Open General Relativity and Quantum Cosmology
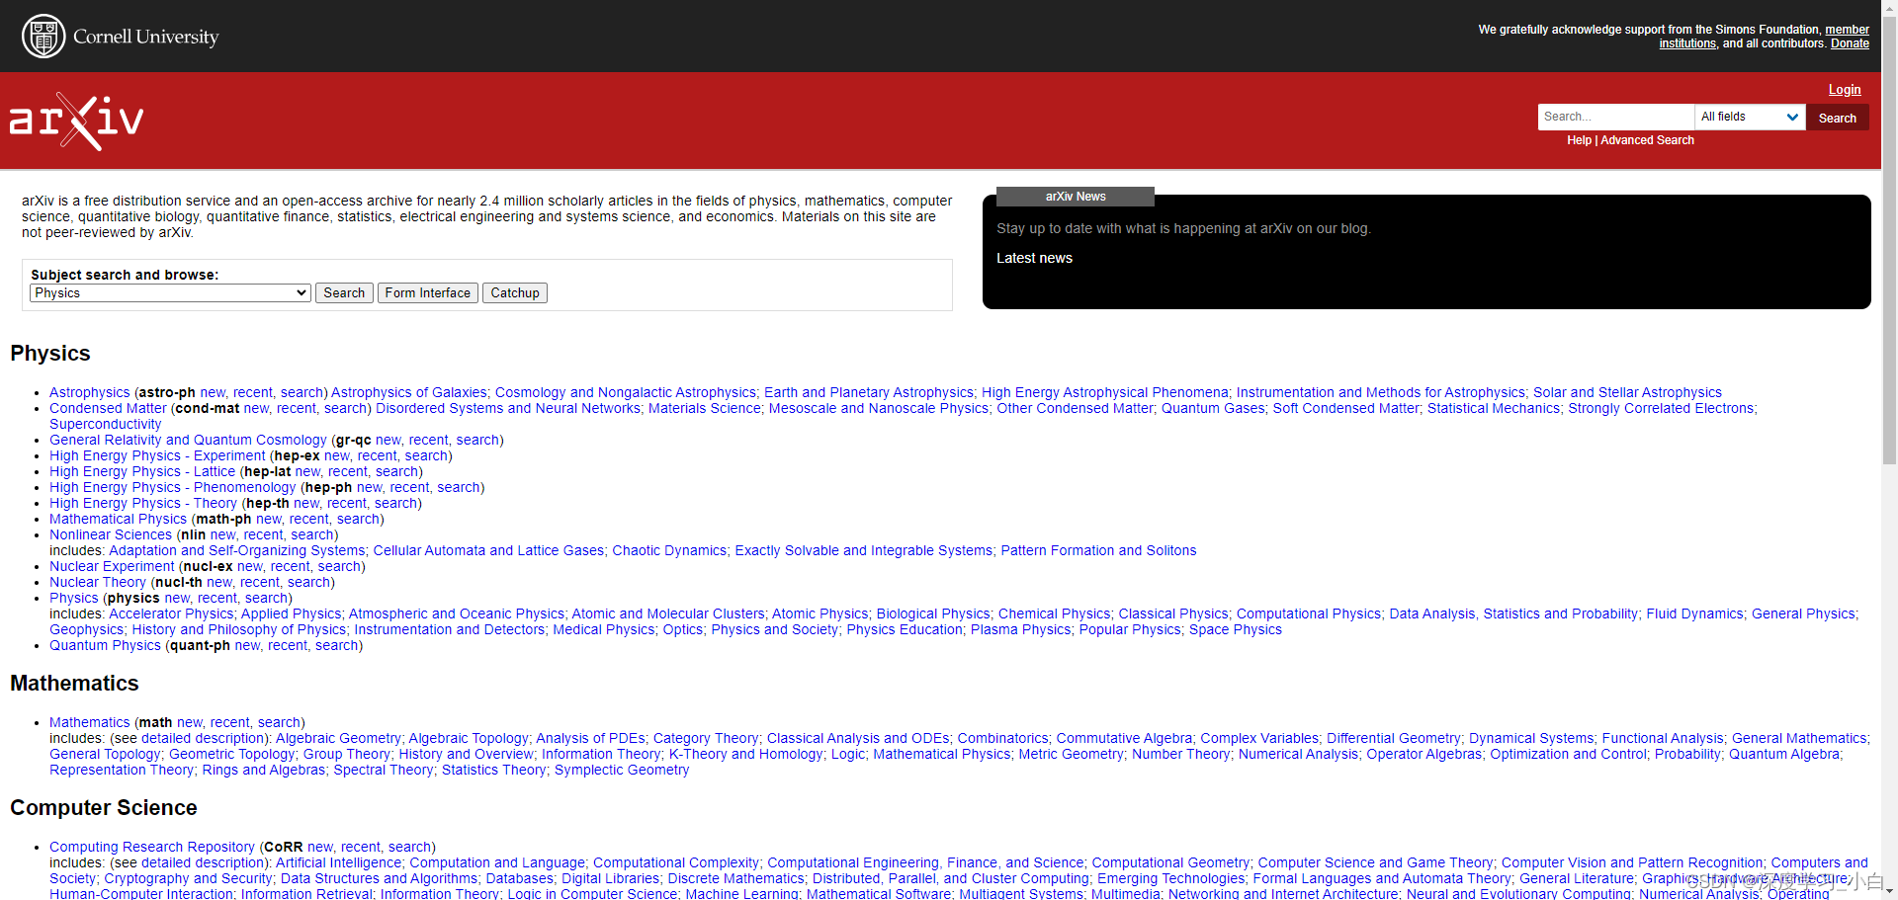This screenshot has height=900, width=1898. click(188, 440)
